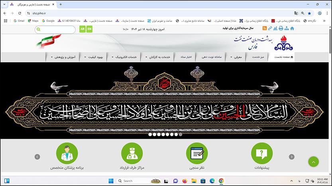Click the green scroll-to-top round button
Image resolution: width=332 pixels, height=186 pixels.
[x=313, y=162]
